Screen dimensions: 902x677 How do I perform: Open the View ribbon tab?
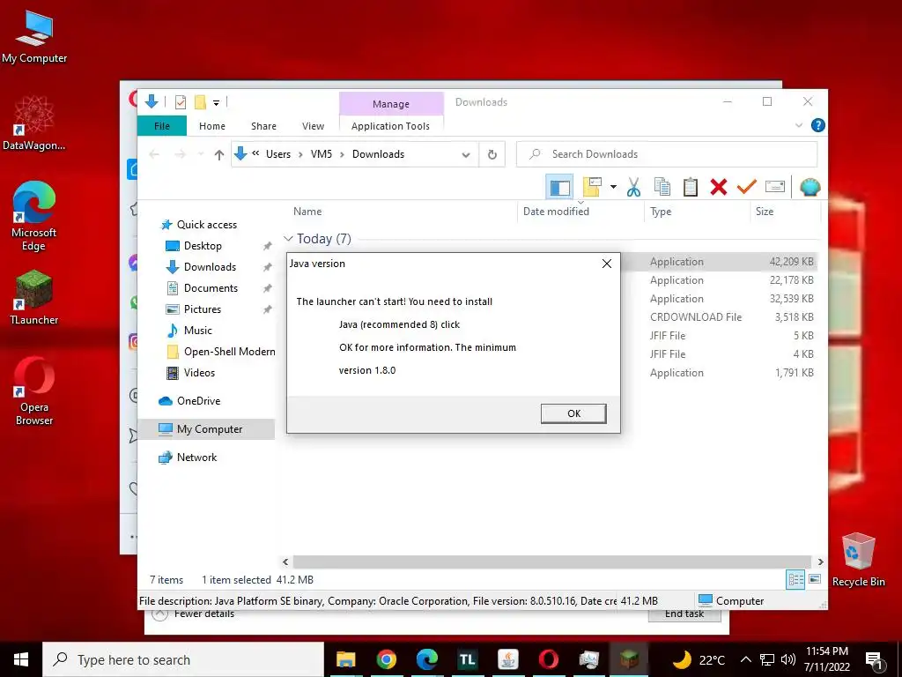coord(313,126)
